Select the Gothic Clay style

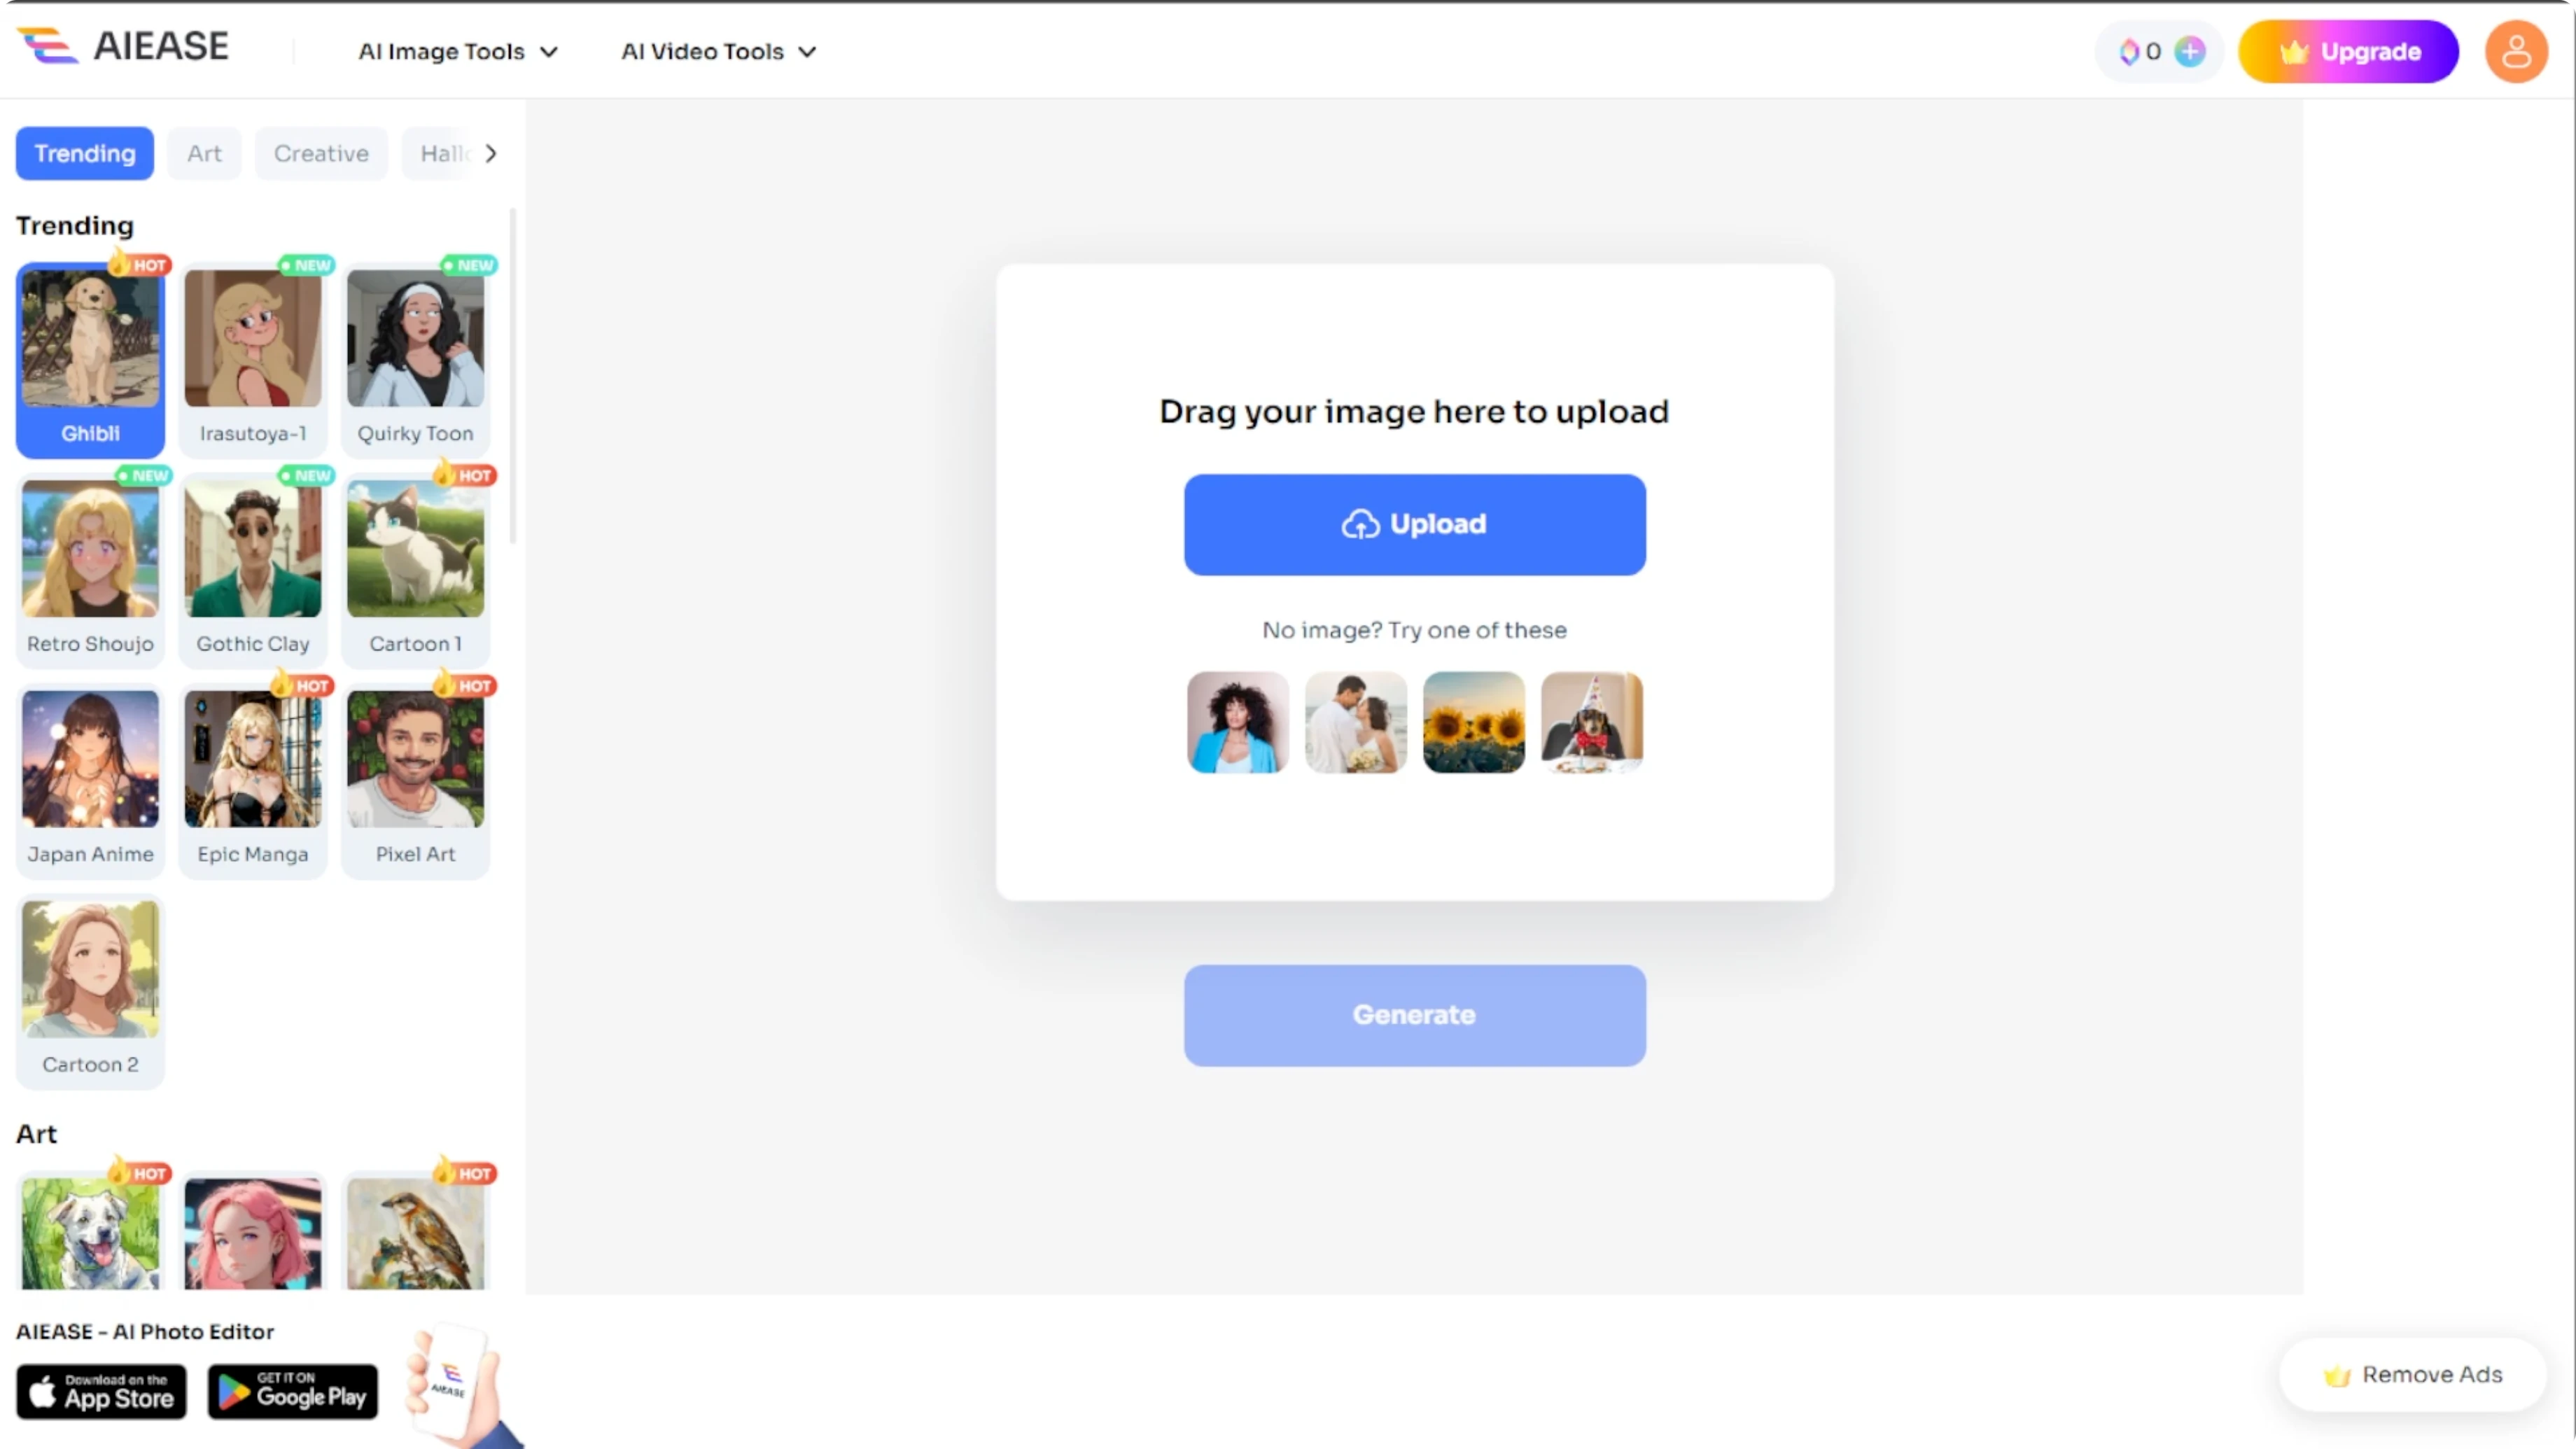tap(253, 570)
